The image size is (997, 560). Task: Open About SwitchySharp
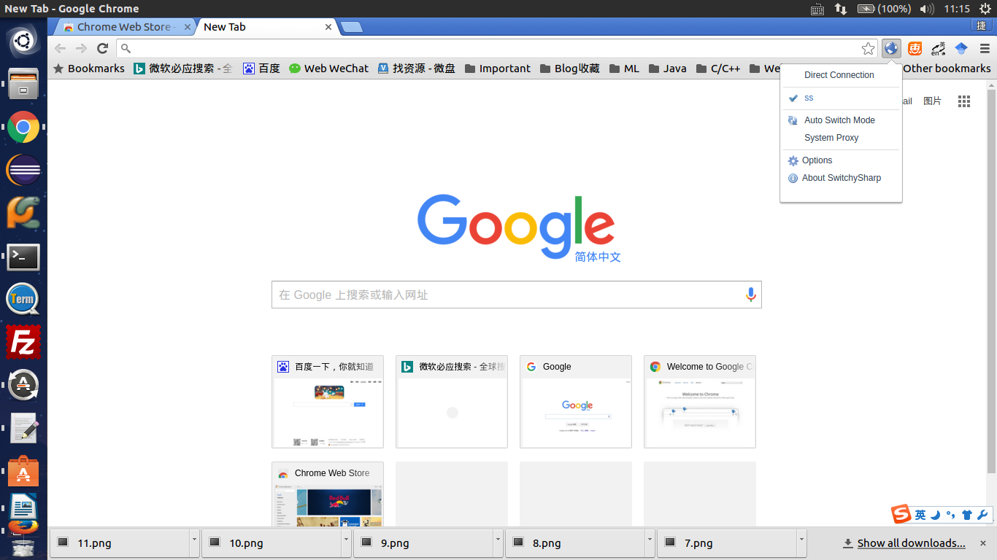click(841, 178)
